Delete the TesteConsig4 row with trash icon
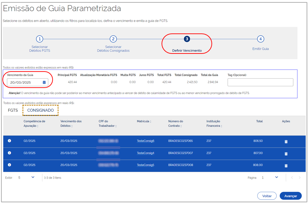 (286, 154)
